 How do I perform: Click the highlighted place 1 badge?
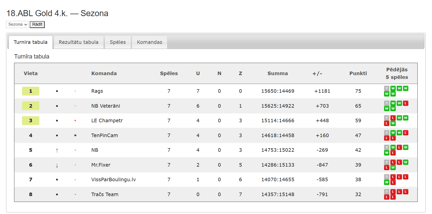coord(31,91)
